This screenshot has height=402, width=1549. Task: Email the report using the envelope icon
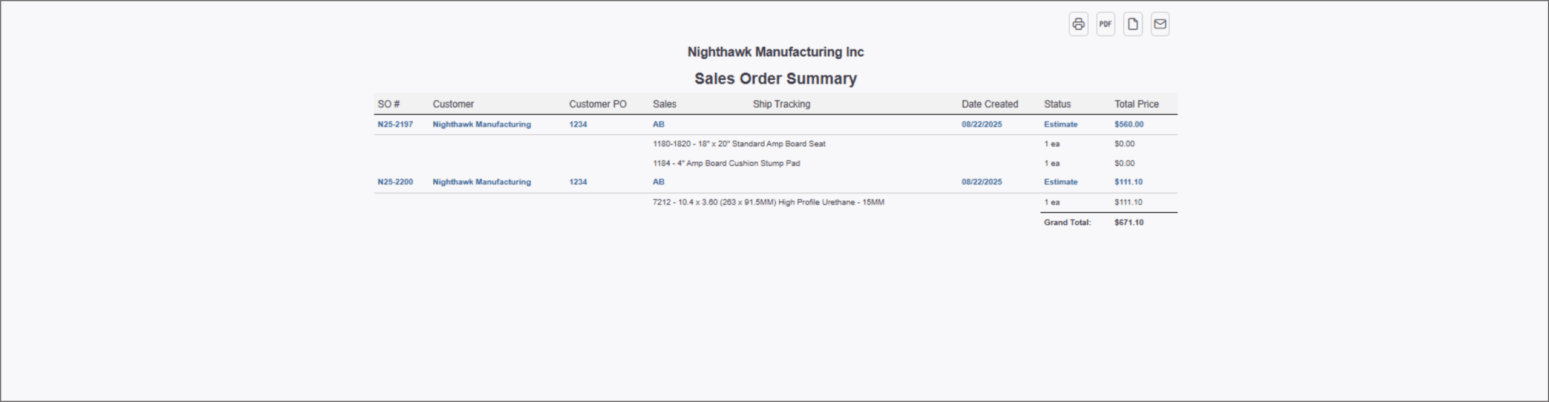pos(1160,24)
